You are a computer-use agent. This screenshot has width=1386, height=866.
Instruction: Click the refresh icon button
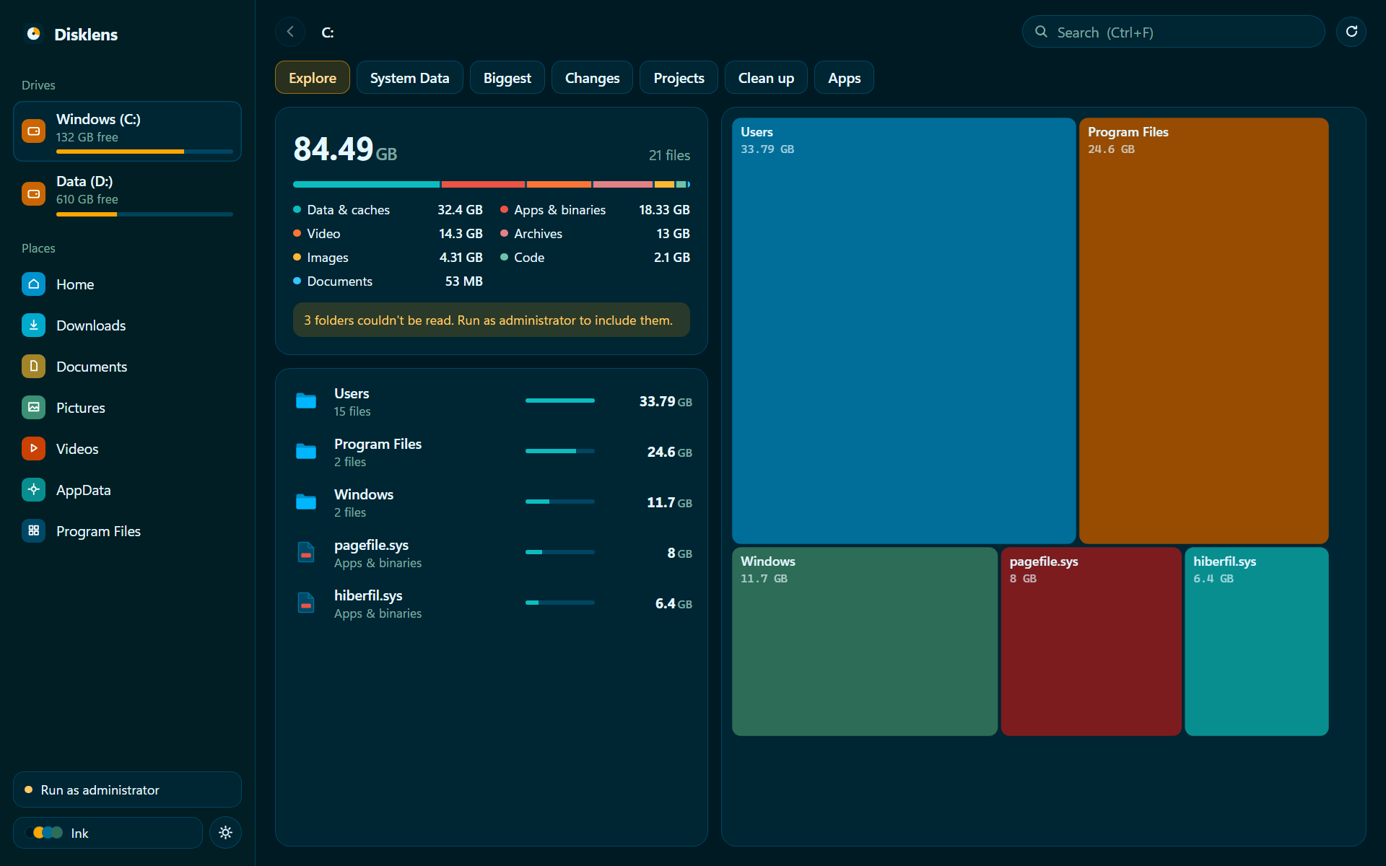pyautogui.click(x=1351, y=32)
